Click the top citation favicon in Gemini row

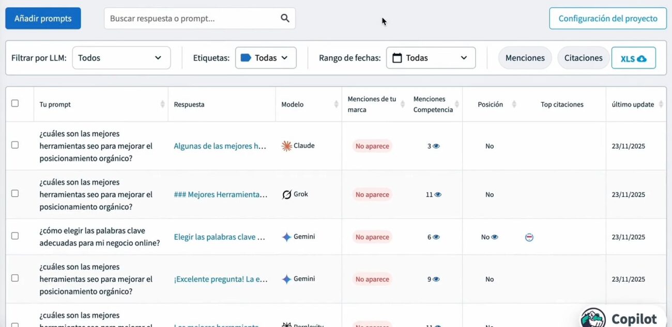tap(529, 237)
